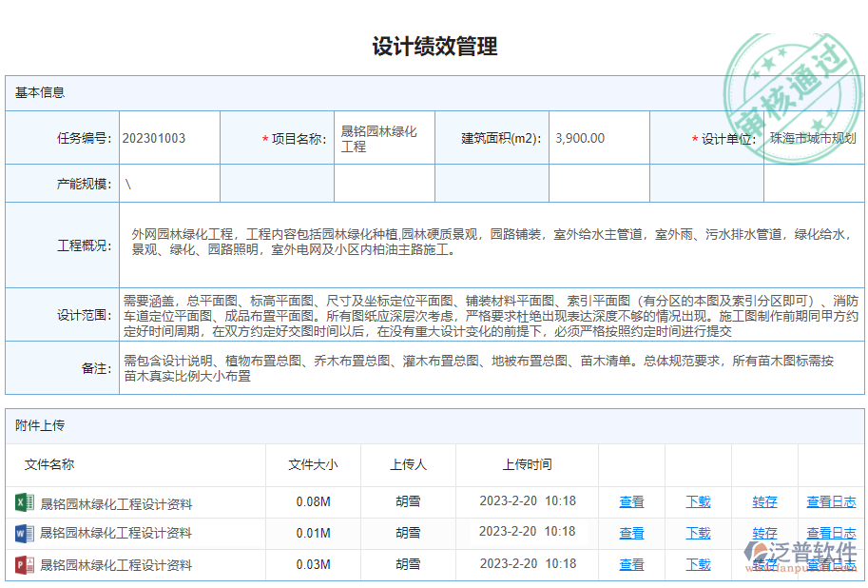Image resolution: width=868 pixels, height=588 pixels.
Task: Download the Word attachment via 下载
Action: (697, 531)
